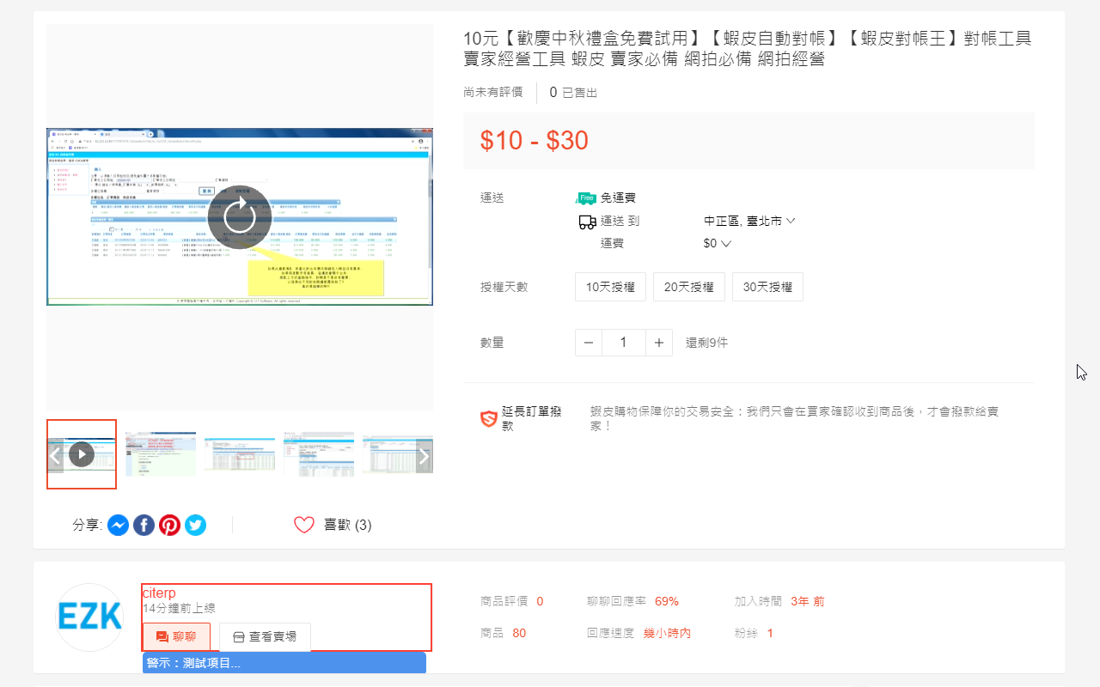Decrease quantity with the minus button
1100x687 pixels.
pos(589,343)
